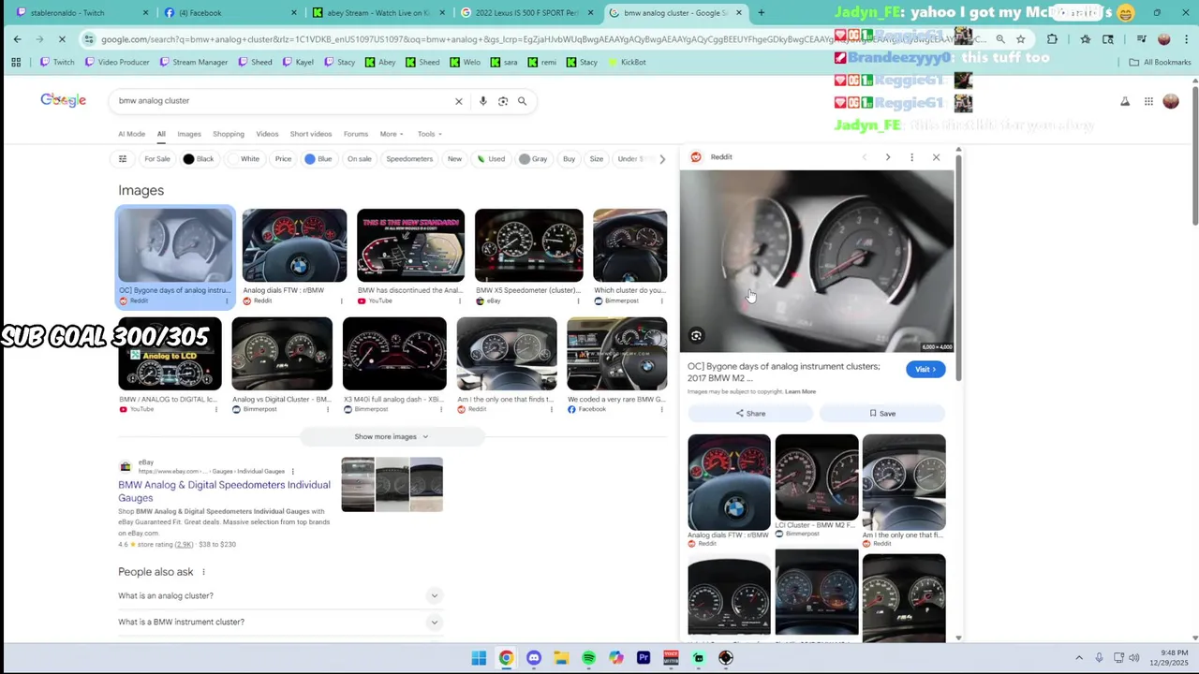1199x674 pixels.
Task: Open Streamlabs from the taskbar
Action: tap(698, 658)
